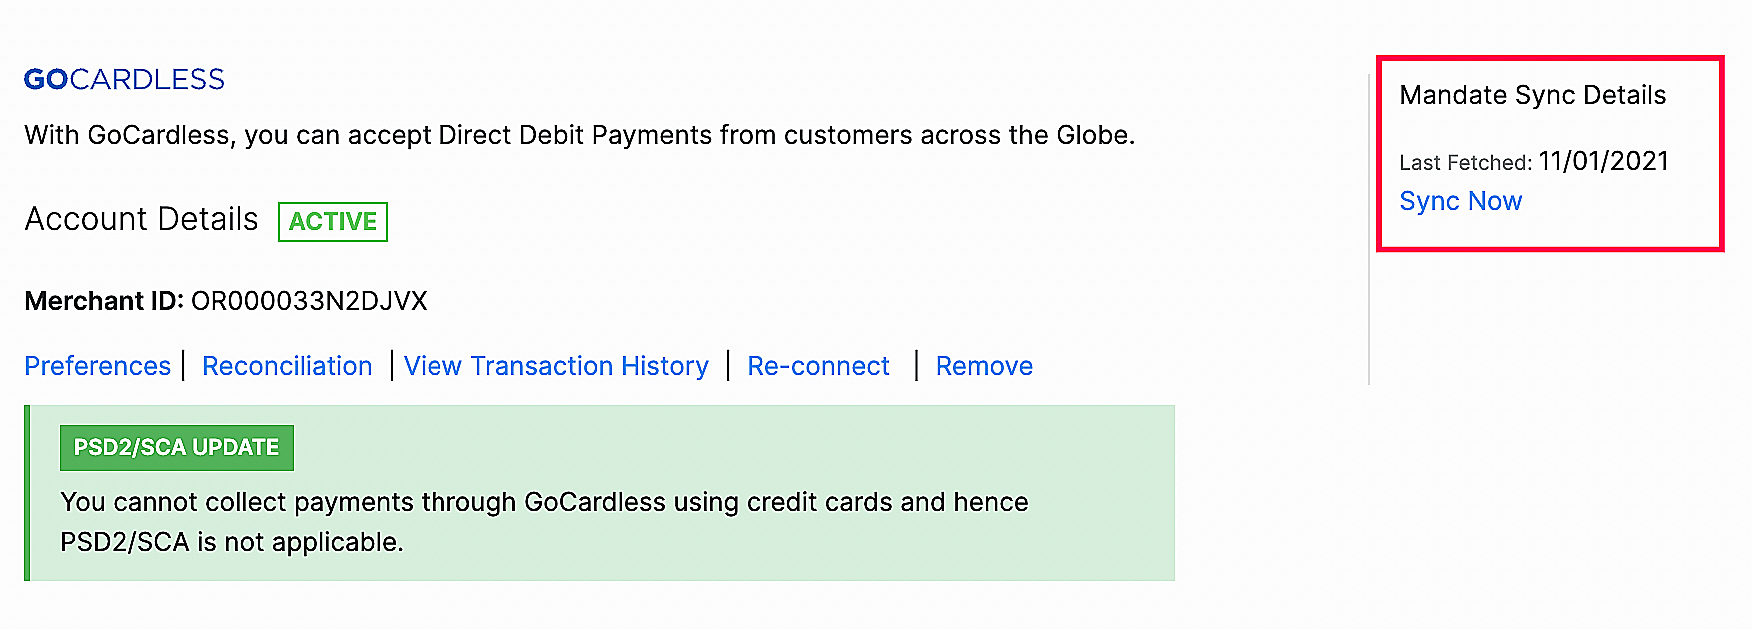
Task: Click the Mandate Sync Details heading
Action: (1532, 95)
